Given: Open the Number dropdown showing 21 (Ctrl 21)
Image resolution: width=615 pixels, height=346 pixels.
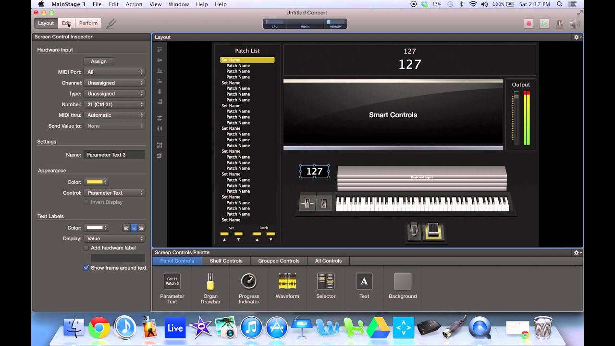Looking at the screenshot, I should [x=114, y=104].
